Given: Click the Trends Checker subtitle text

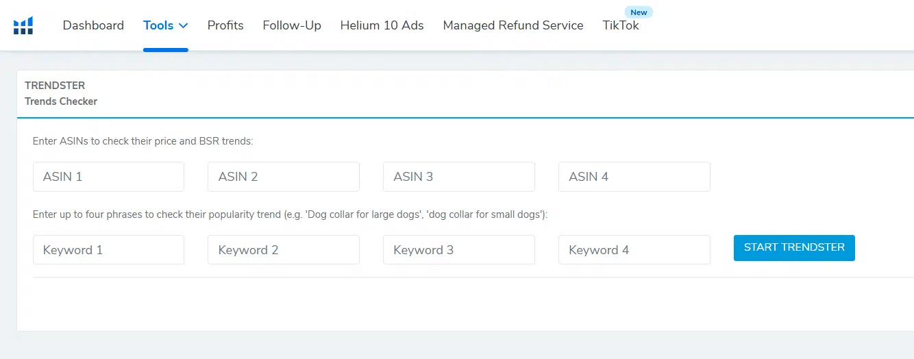Looking at the screenshot, I should tap(61, 101).
